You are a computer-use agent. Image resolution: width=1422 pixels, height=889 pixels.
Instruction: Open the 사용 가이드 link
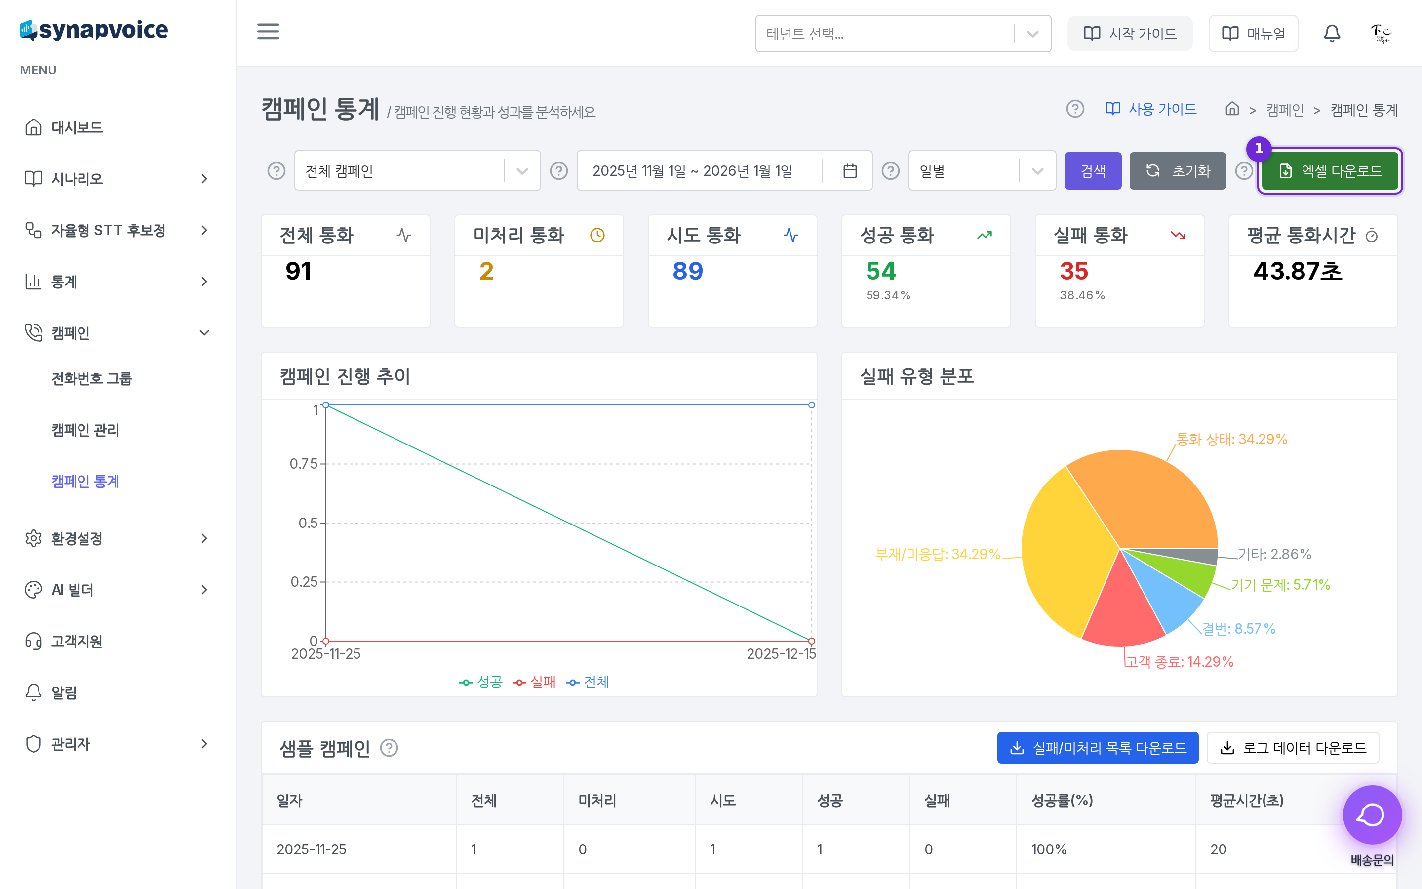tap(1150, 109)
